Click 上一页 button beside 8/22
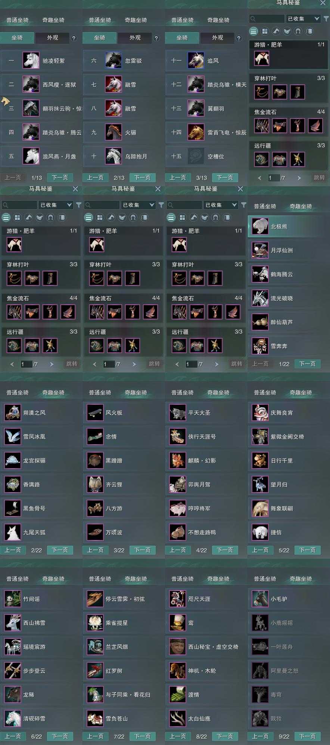Image resolution: width=330 pixels, height=745 pixels. (178, 736)
